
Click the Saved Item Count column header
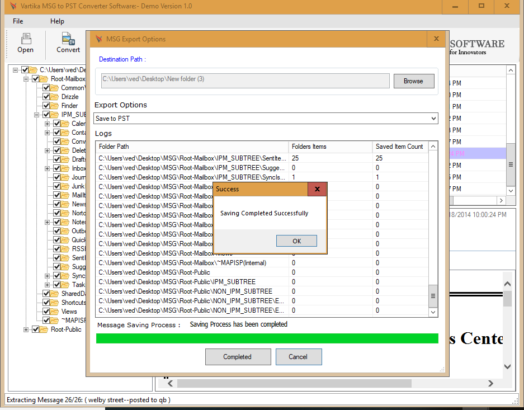[400, 147]
